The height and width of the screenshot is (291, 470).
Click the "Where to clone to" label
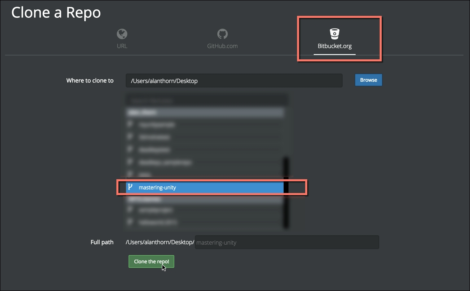point(90,80)
